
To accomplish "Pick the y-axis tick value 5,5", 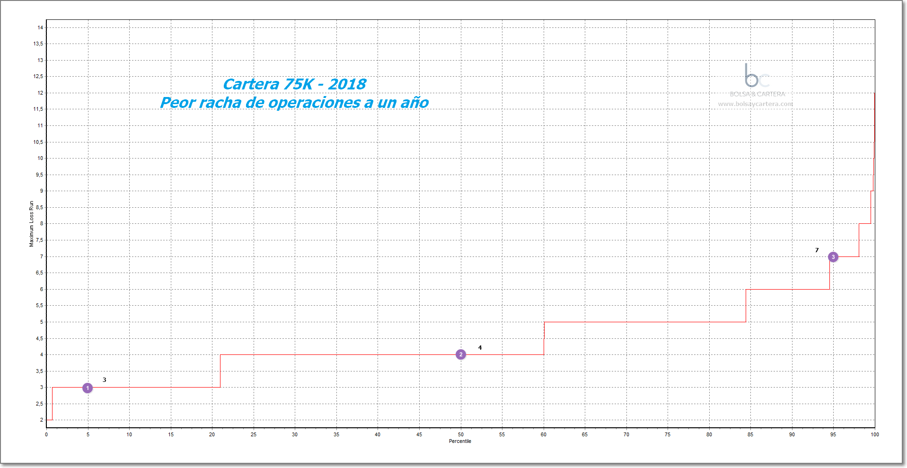I will 39,305.
